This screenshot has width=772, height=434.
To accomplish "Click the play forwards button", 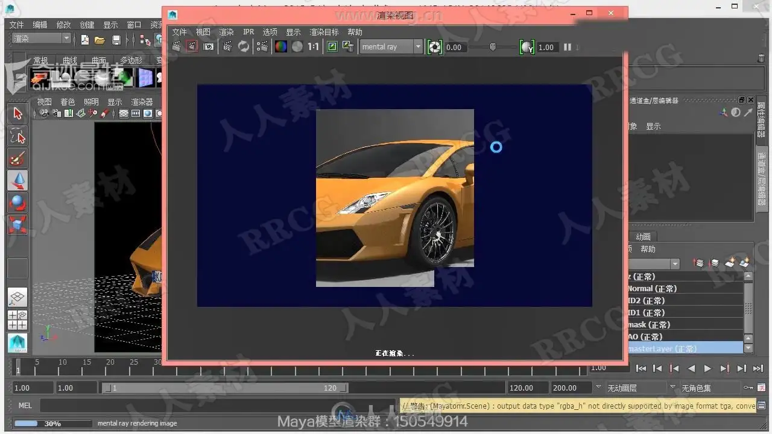I will coord(708,368).
